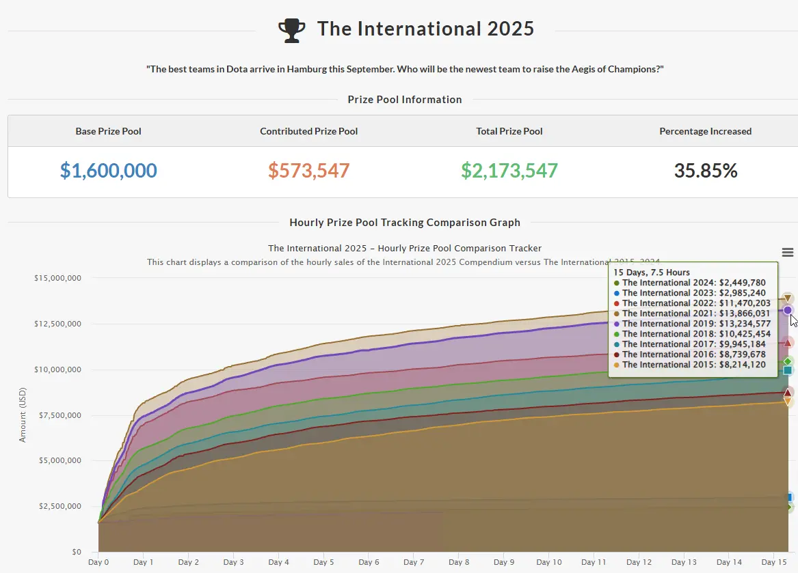Screen dimensions: 798x573
Task: Select the red triangle marker for International 2022
Action: (788, 344)
